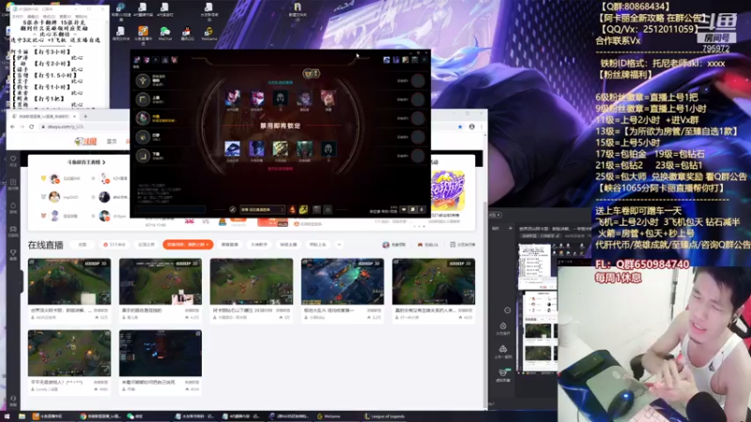Open the ward skin selector icon
Screen dimensions: 751x422
point(316,209)
